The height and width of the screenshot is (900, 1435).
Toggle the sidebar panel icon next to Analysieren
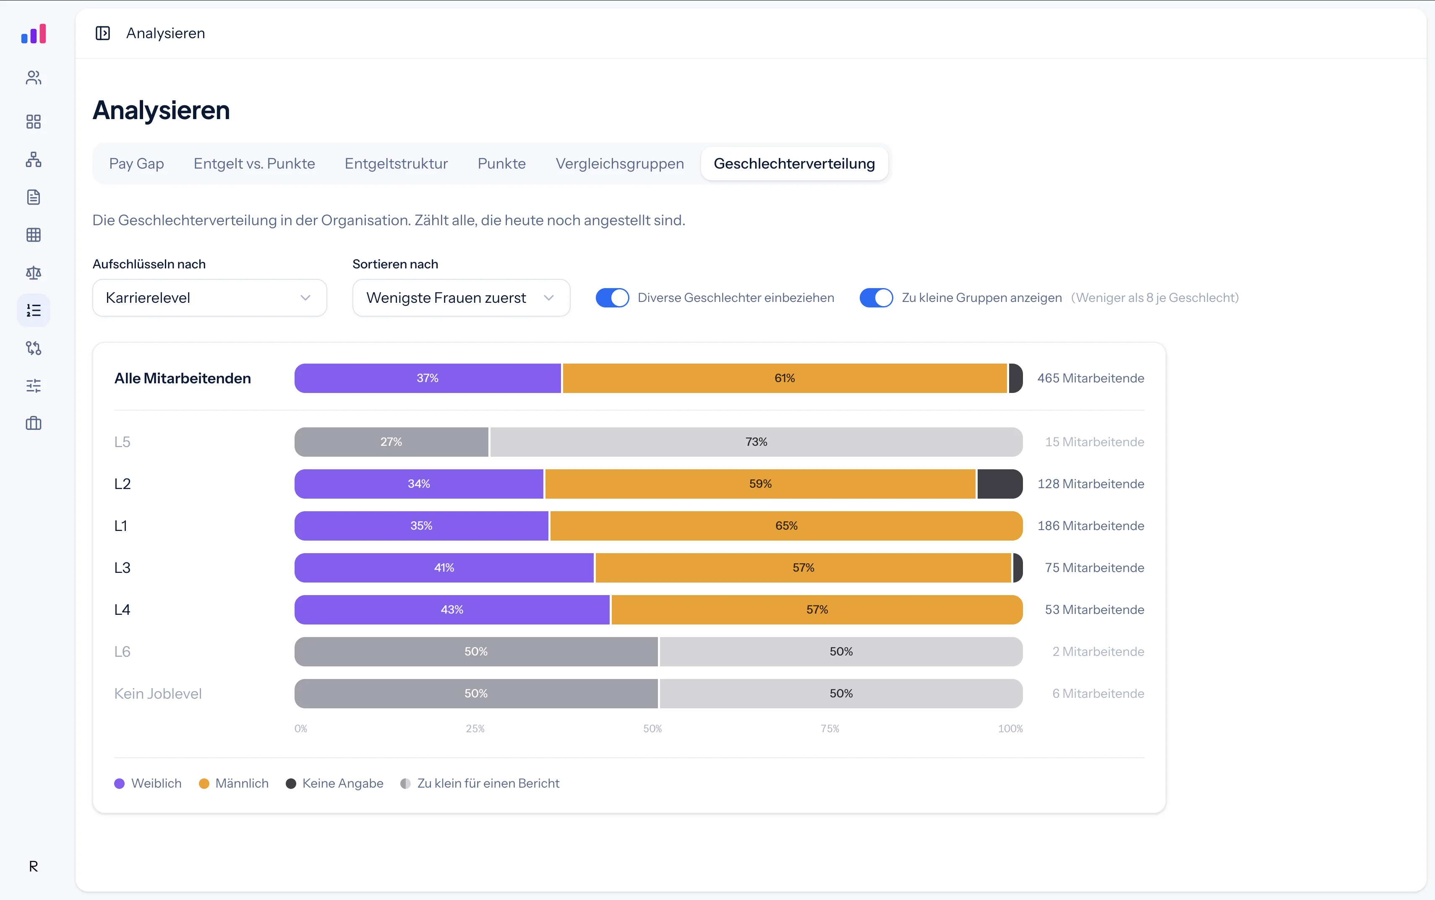102,33
